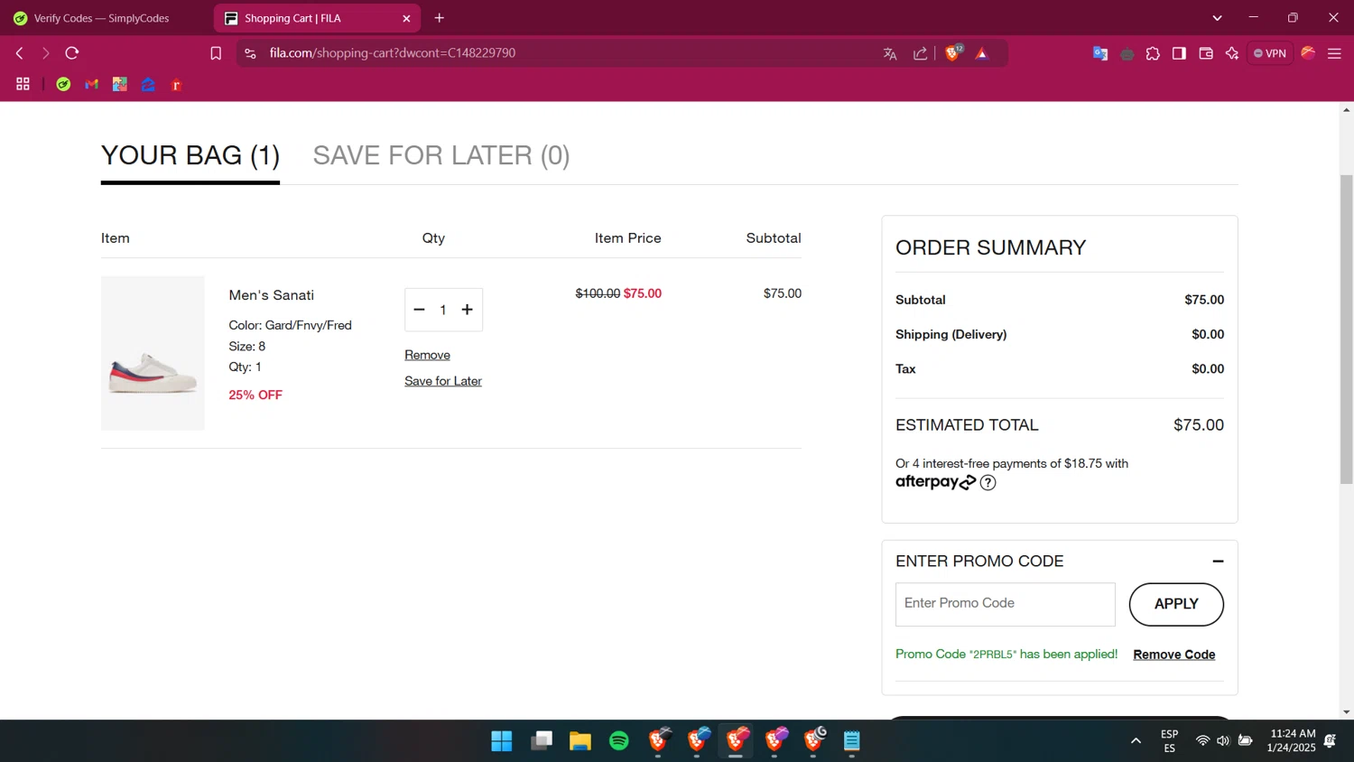Click the 25% OFF label
The height and width of the screenshot is (762, 1354).
coord(255,395)
